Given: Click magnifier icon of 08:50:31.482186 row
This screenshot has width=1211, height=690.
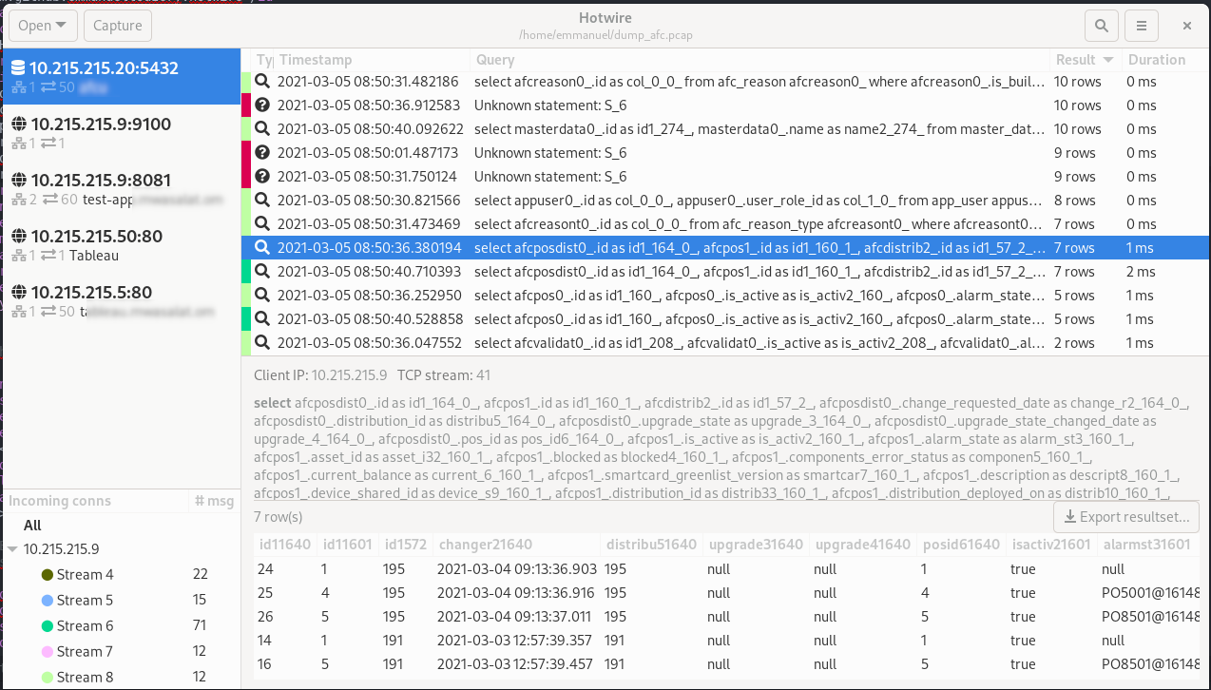Looking at the screenshot, I should pos(262,82).
